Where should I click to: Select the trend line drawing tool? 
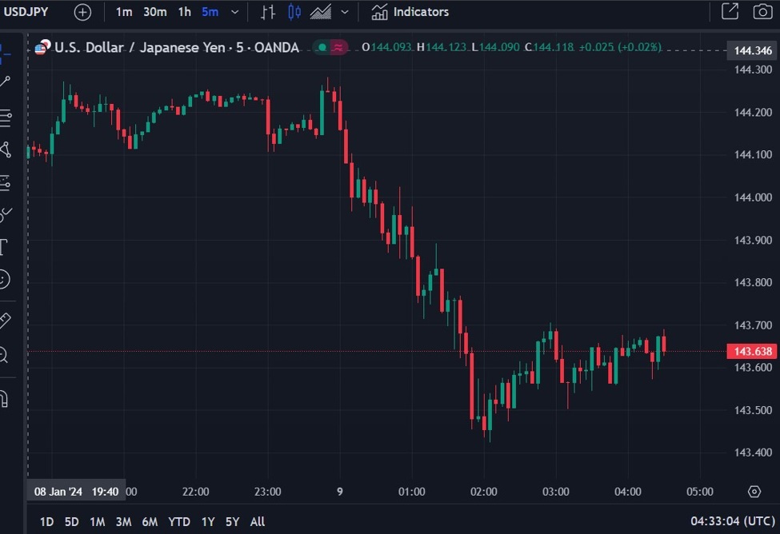point(5,82)
